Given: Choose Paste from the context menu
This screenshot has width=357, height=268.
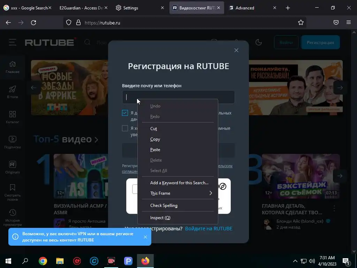Looking at the screenshot, I should pyautogui.click(x=178, y=150).
